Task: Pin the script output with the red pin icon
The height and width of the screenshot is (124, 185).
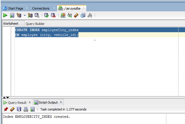Action: [6, 109]
